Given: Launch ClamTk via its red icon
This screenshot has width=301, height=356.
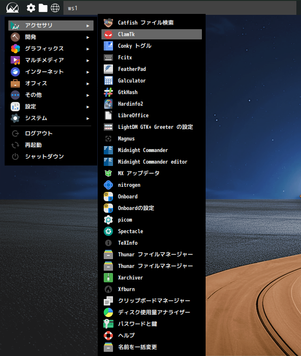Looking at the screenshot, I should coord(108,34).
